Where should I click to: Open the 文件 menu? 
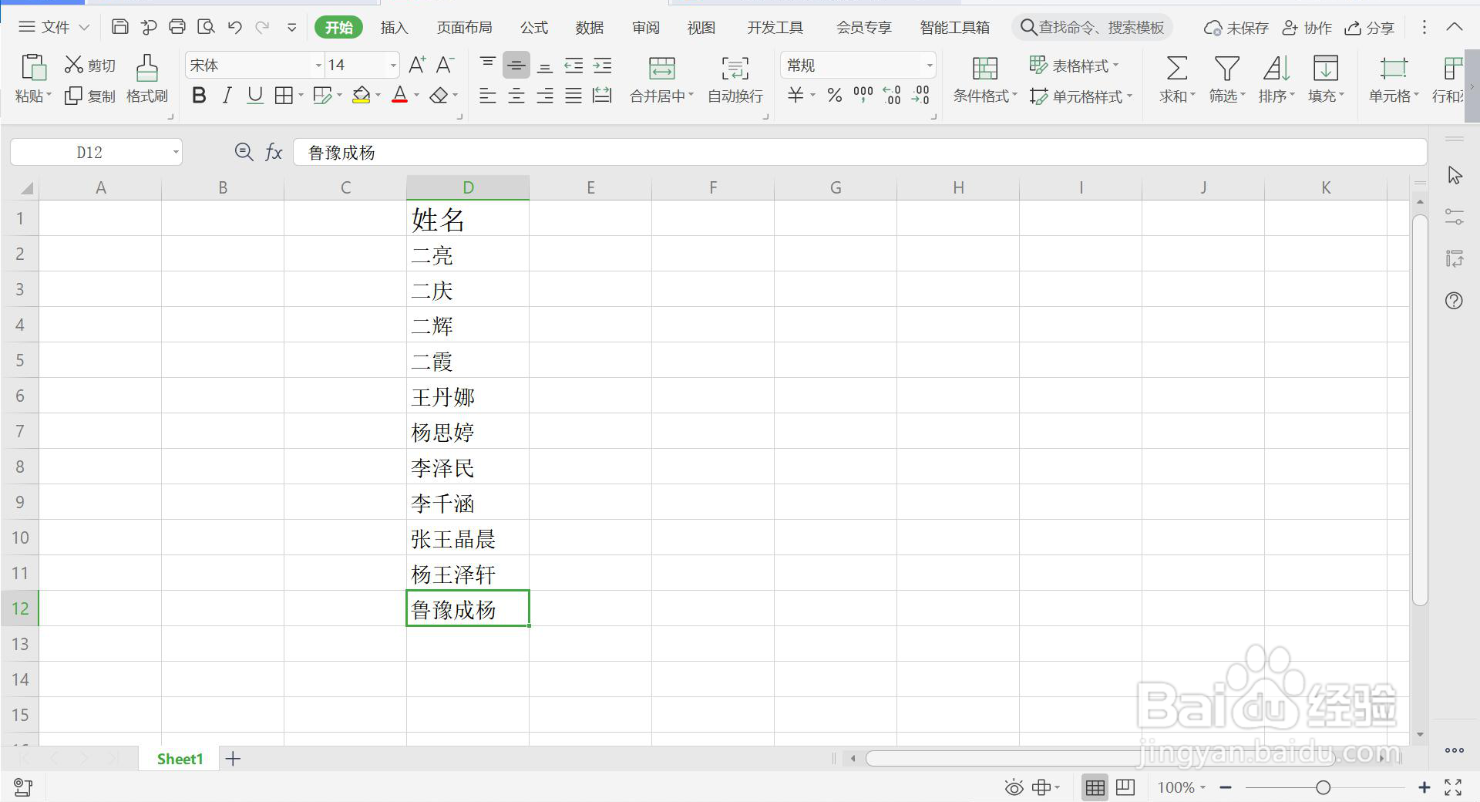[x=55, y=26]
